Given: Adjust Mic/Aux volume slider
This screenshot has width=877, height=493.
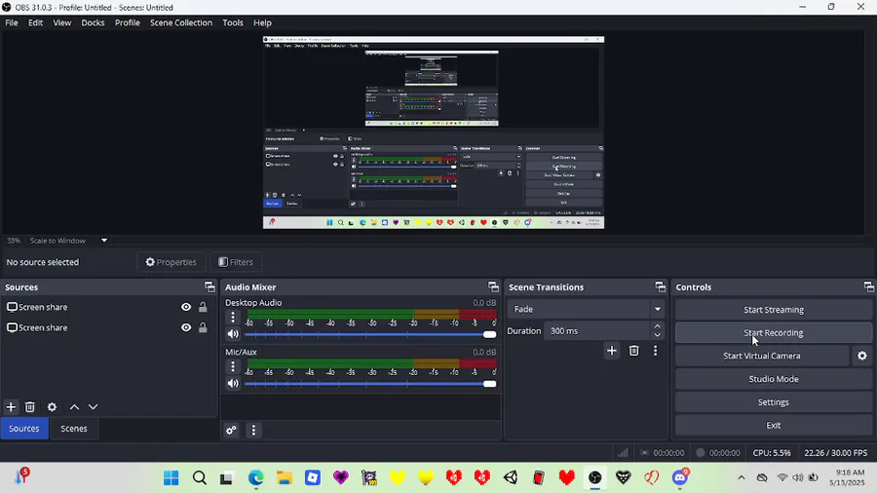Looking at the screenshot, I should [x=369, y=384].
